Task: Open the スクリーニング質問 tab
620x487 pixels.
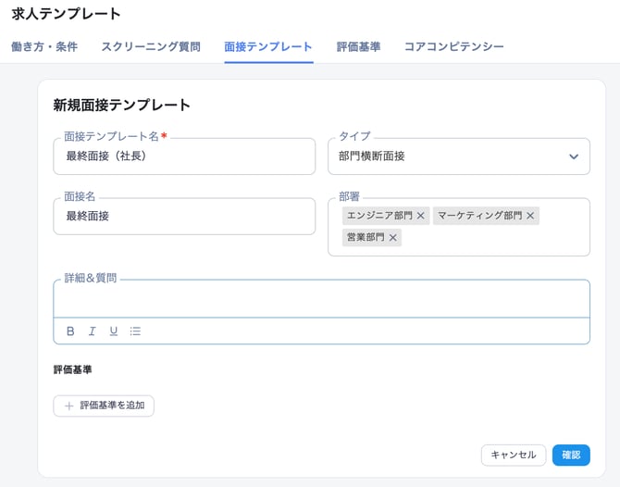Action: pyautogui.click(x=151, y=46)
